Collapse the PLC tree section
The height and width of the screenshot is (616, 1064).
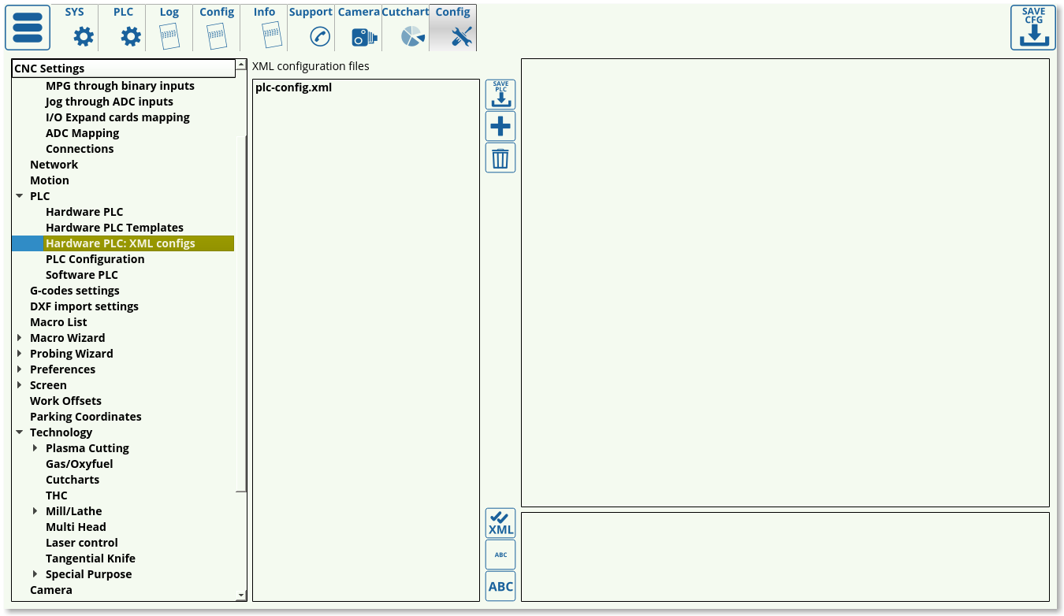[x=20, y=196]
